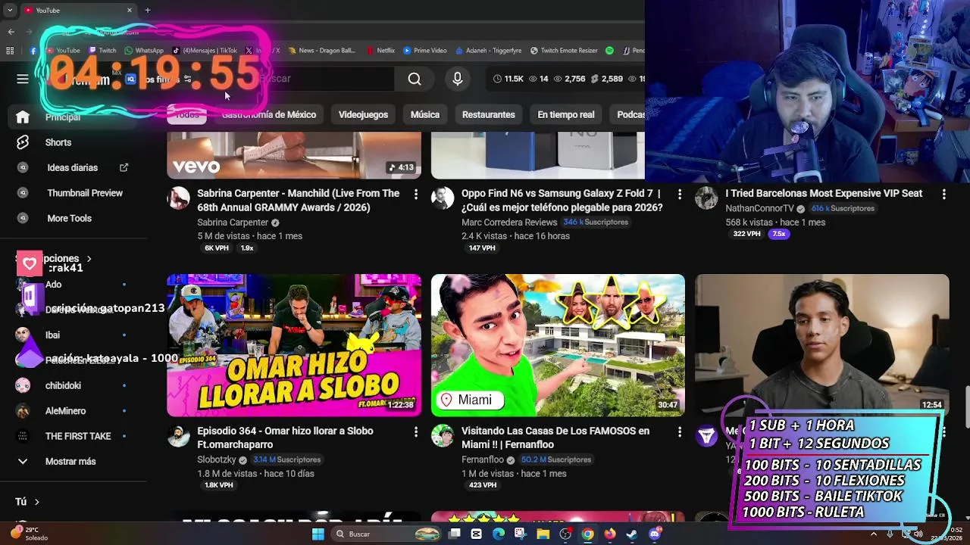Play the Omar hizo llorar a Slobo thumbnail

(294, 345)
